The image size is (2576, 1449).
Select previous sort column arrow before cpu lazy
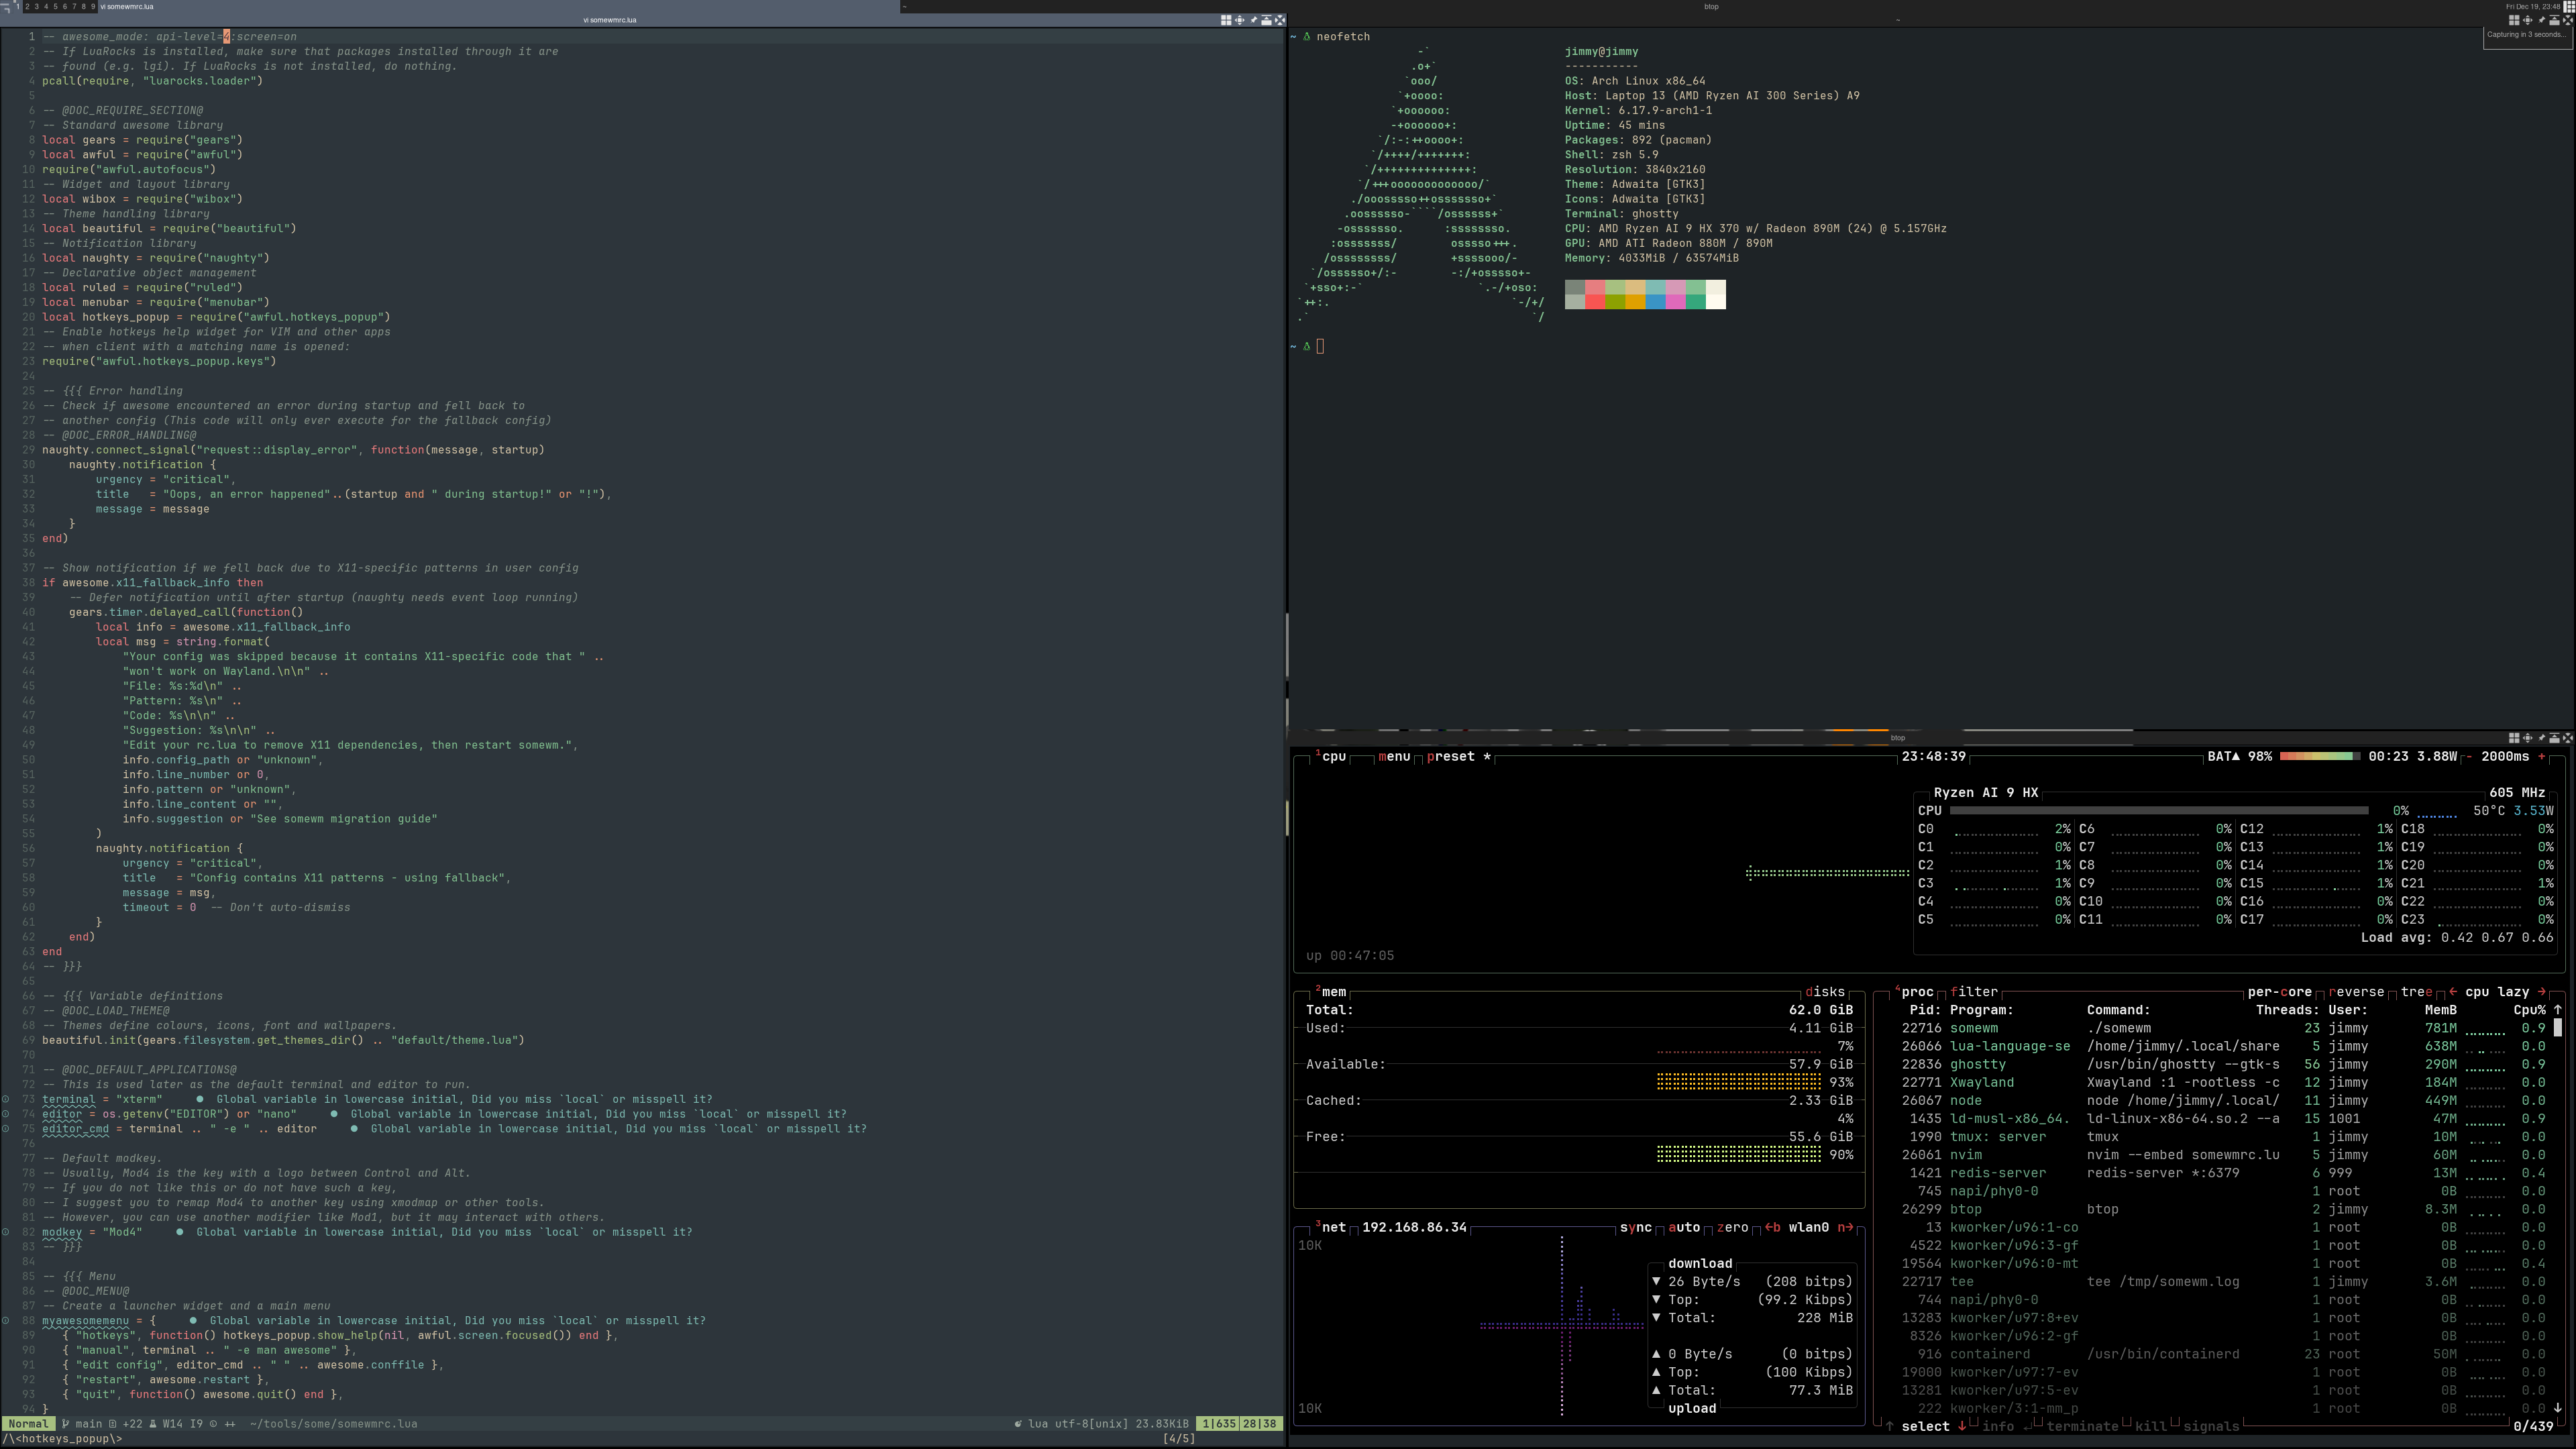pyautogui.click(x=2453, y=992)
